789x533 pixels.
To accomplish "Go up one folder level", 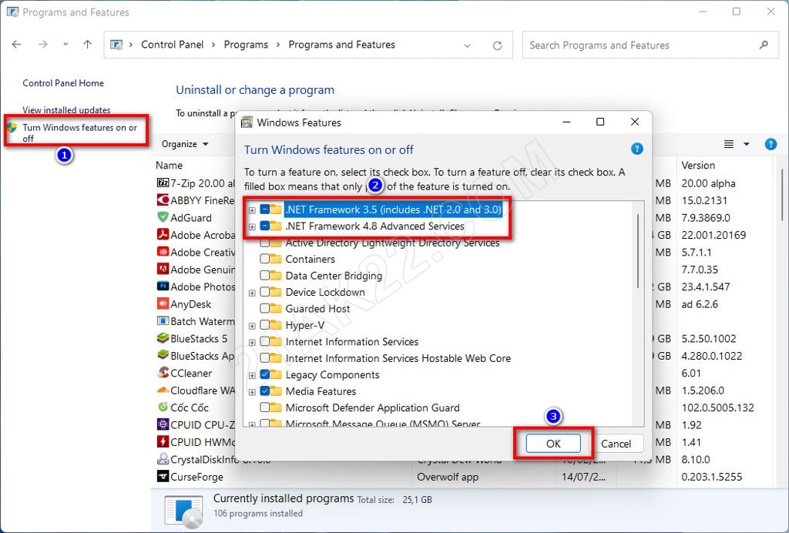I will click(88, 44).
